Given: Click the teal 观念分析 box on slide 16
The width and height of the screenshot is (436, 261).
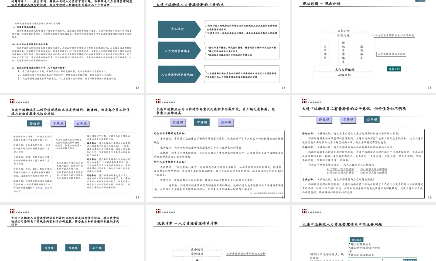Looking at the screenshot, I should click(394, 69).
